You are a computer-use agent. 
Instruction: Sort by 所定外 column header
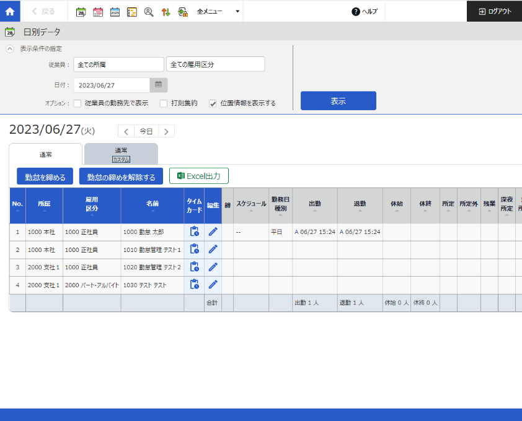click(x=469, y=206)
